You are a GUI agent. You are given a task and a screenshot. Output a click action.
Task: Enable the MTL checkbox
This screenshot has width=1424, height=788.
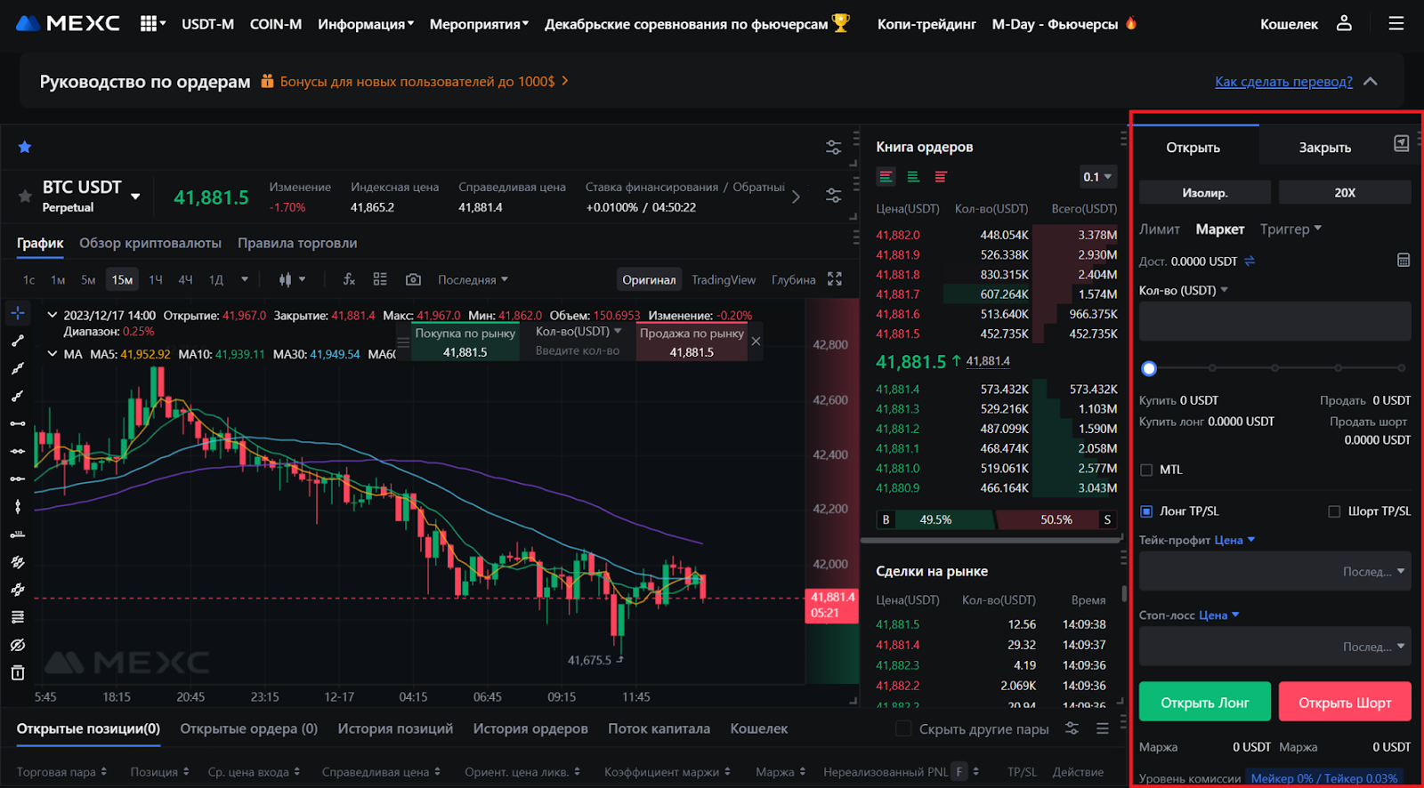(x=1146, y=470)
